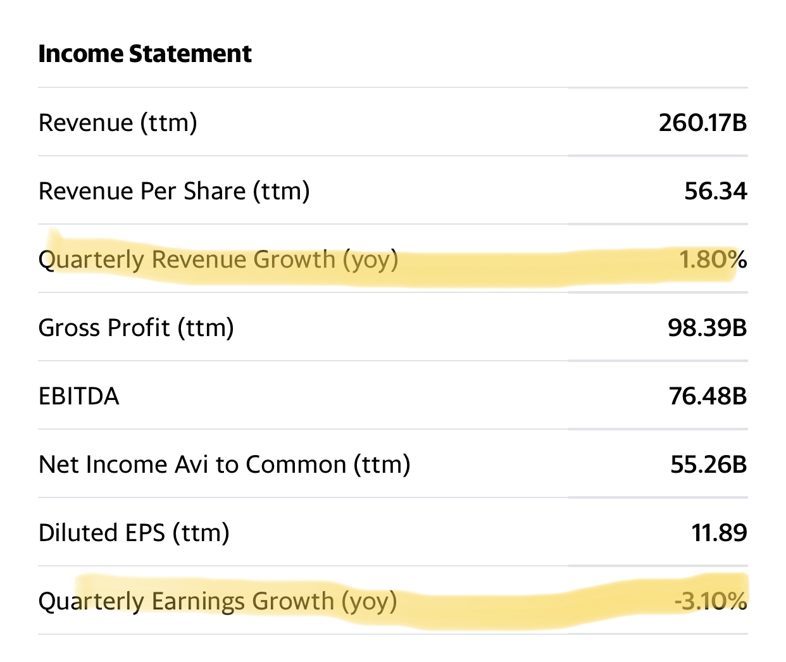Click the -3.10% earnings growth value
This screenshot has height=662, width=786.
pyautogui.click(x=710, y=601)
